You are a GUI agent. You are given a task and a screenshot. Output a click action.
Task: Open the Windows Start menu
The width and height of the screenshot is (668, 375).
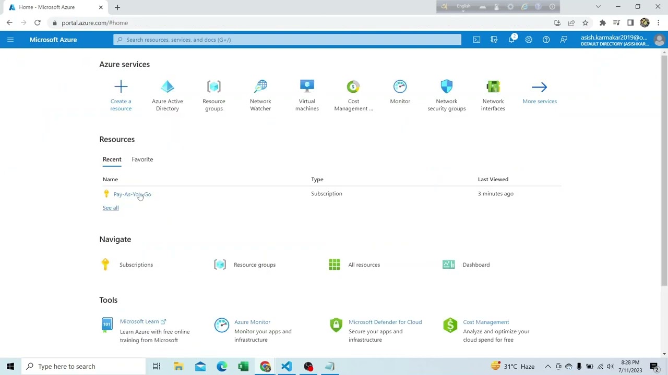click(x=10, y=366)
